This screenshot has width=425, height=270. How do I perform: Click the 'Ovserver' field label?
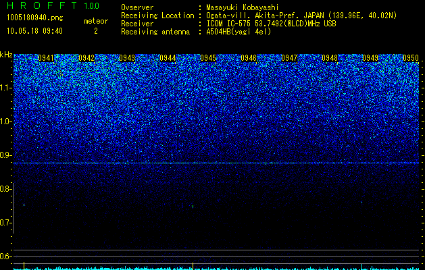coord(137,7)
